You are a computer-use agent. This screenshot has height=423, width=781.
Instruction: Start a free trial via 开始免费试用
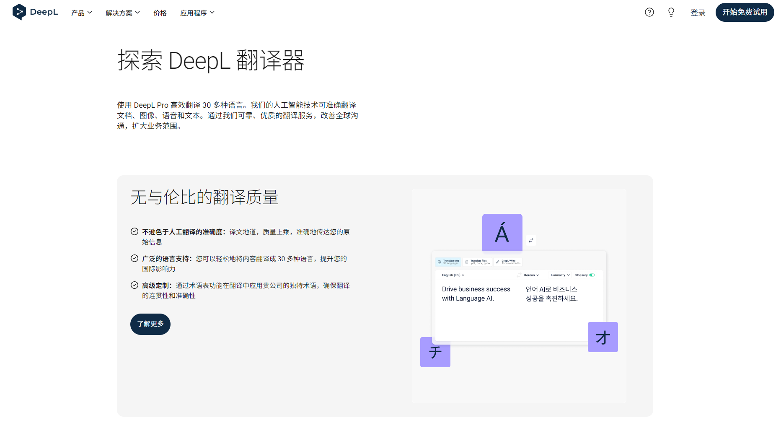[745, 12]
